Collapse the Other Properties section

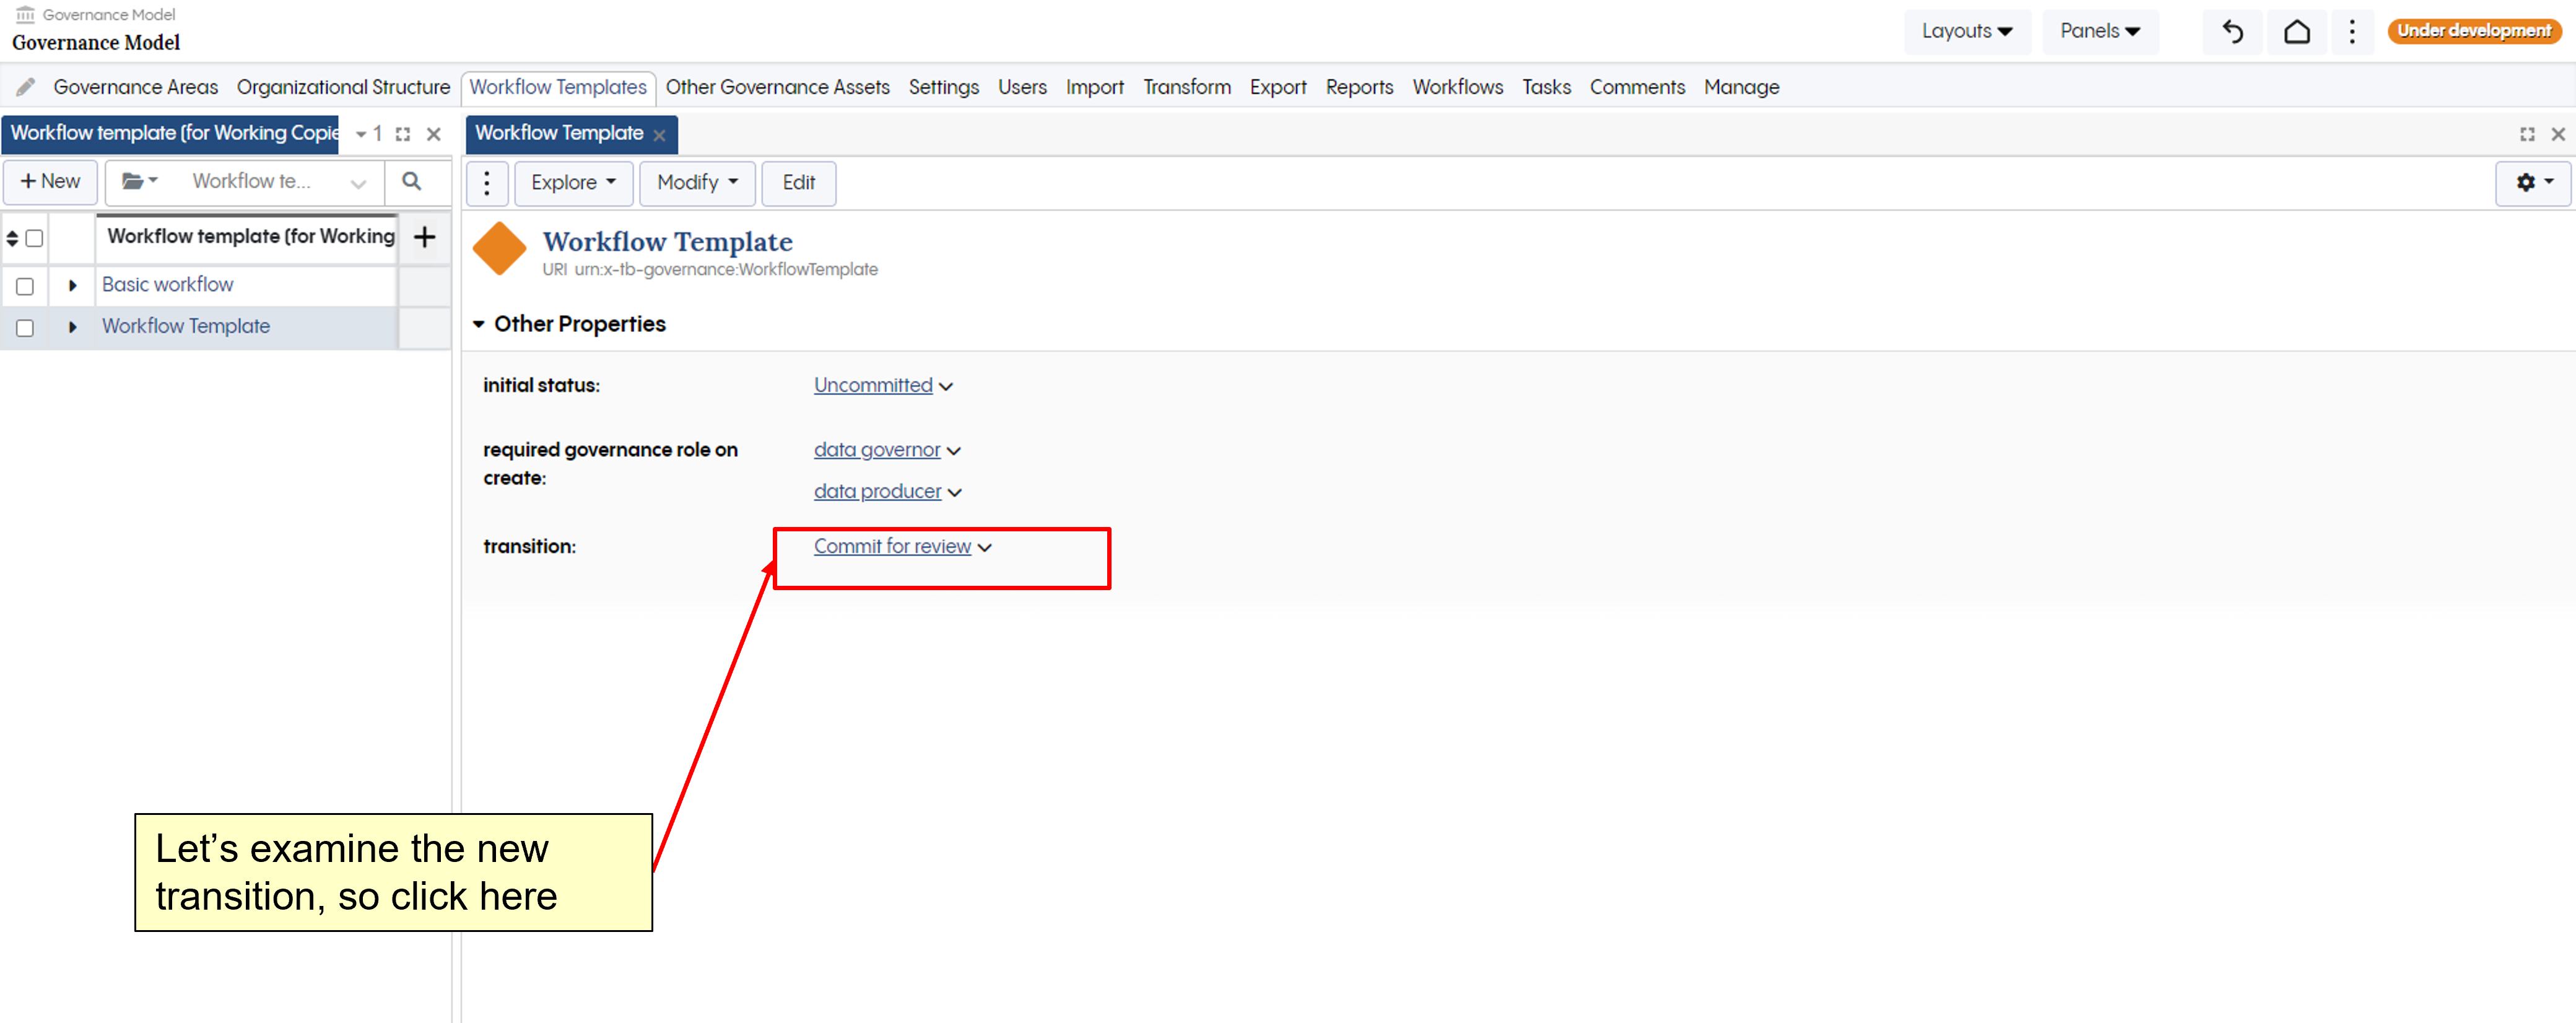[x=479, y=324]
